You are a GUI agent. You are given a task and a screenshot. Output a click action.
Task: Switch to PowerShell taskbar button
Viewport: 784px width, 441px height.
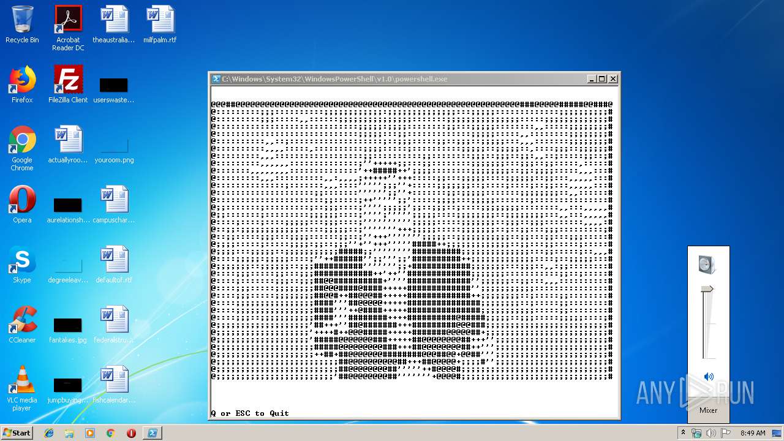[x=152, y=433]
